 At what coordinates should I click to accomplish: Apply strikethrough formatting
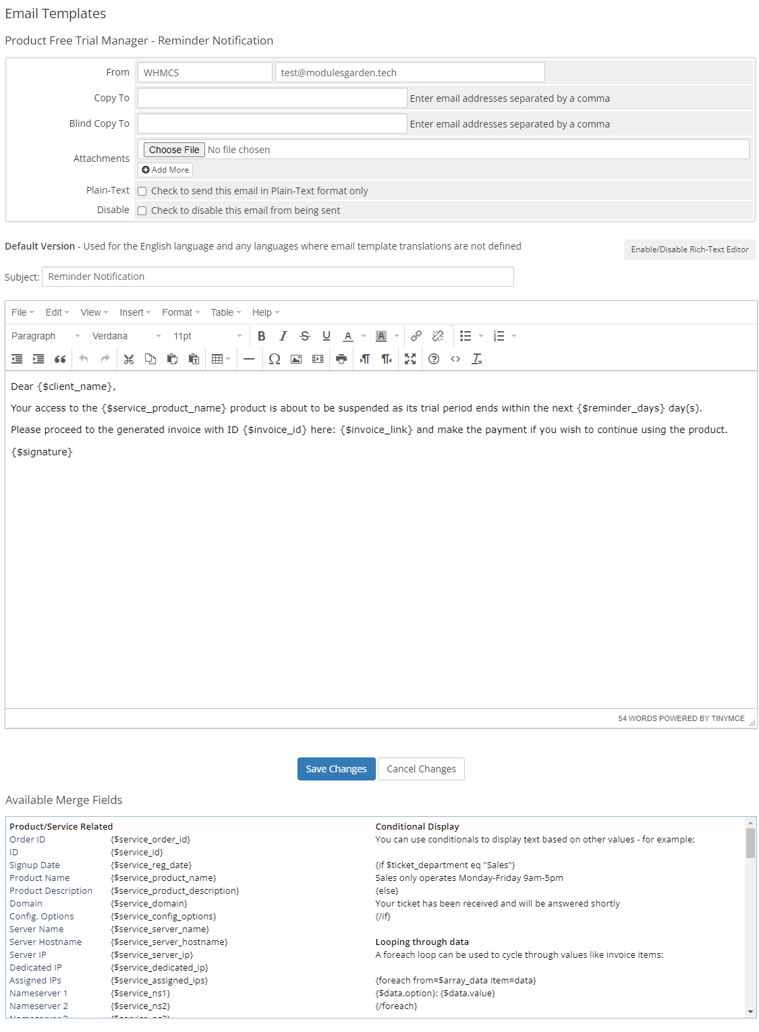tap(305, 336)
